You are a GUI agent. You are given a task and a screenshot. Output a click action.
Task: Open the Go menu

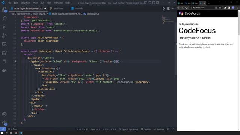click(x=42, y=3)
